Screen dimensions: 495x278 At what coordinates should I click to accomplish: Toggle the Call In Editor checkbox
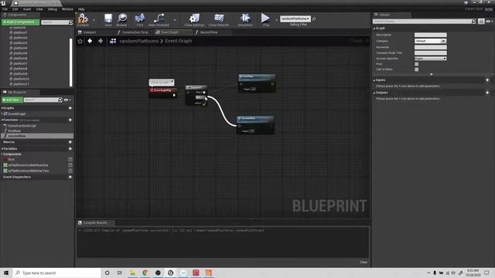pos(416,69)
